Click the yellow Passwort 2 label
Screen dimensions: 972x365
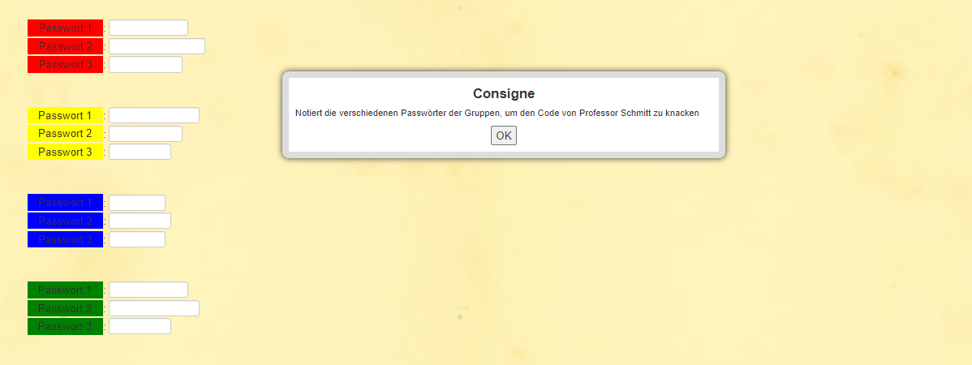point(65,133)
